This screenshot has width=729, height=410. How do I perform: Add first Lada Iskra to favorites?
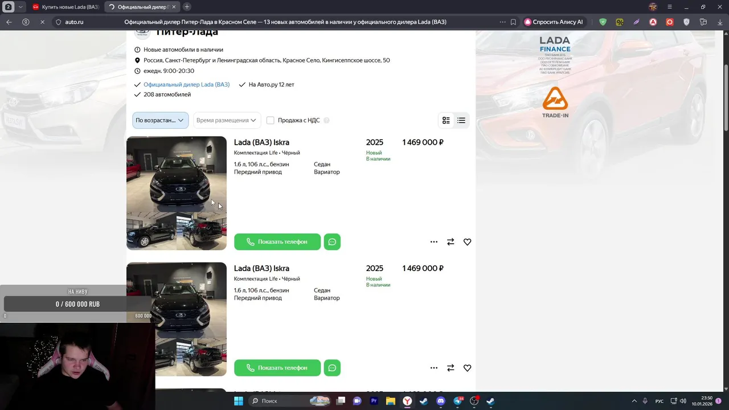tap(467, 242)
